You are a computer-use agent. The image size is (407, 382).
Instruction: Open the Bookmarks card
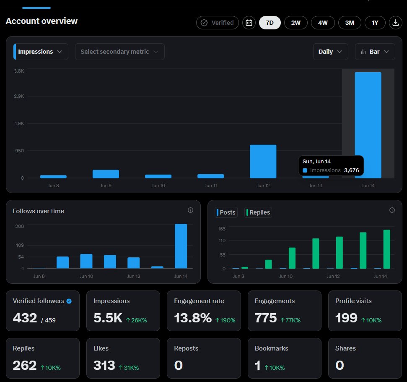(x=285, y=358)
